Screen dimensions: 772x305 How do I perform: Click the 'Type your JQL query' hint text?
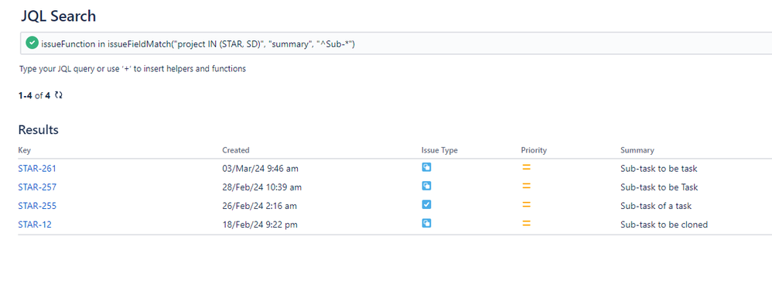coord(132,69)
